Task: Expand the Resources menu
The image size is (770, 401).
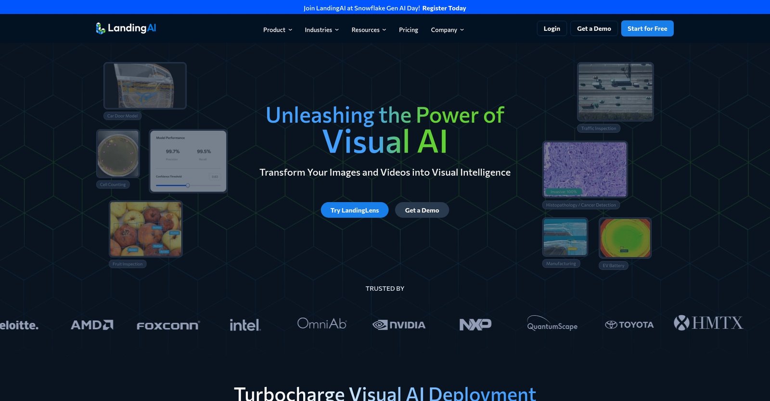Action: [369, 30]
